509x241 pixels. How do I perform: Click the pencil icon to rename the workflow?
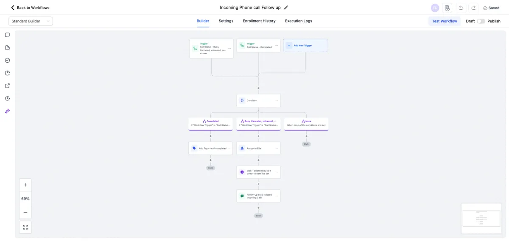(286, 8)
